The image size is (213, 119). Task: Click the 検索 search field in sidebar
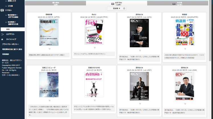click(x=13, y=29)
